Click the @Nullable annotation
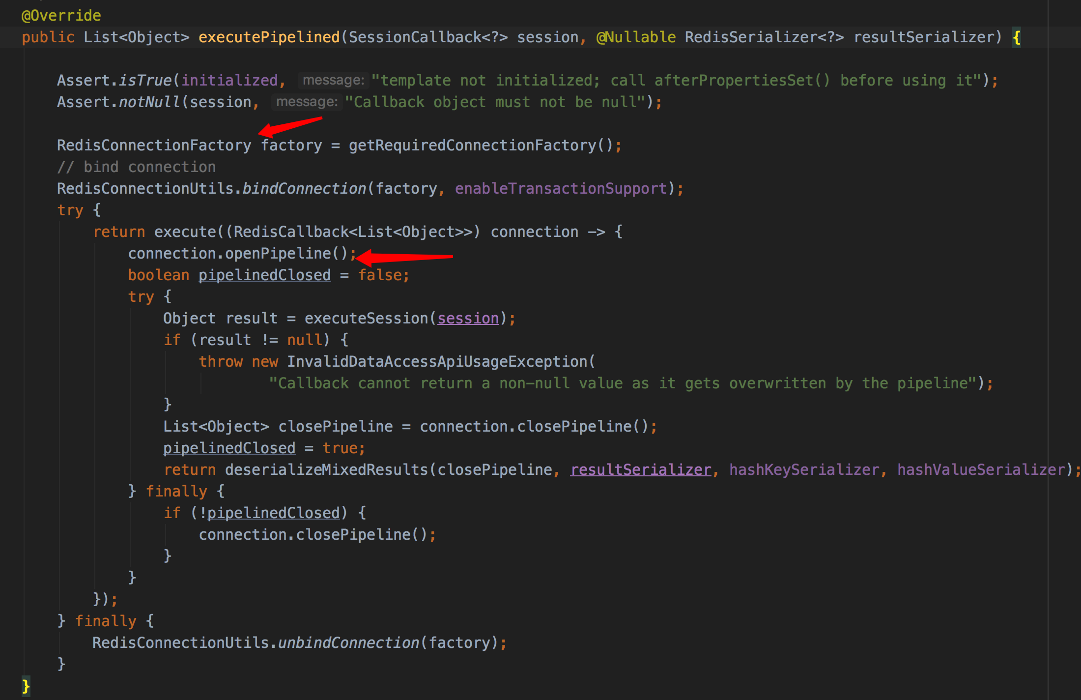Screen dimensions: 1081x700 (x=636, y=37)
